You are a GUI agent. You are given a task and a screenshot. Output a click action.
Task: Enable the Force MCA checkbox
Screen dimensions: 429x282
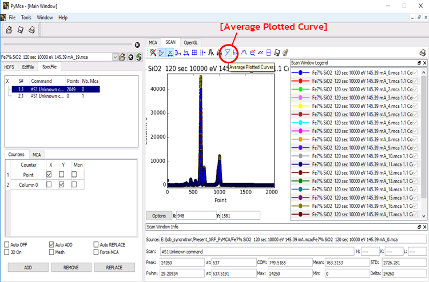[96, 252]
